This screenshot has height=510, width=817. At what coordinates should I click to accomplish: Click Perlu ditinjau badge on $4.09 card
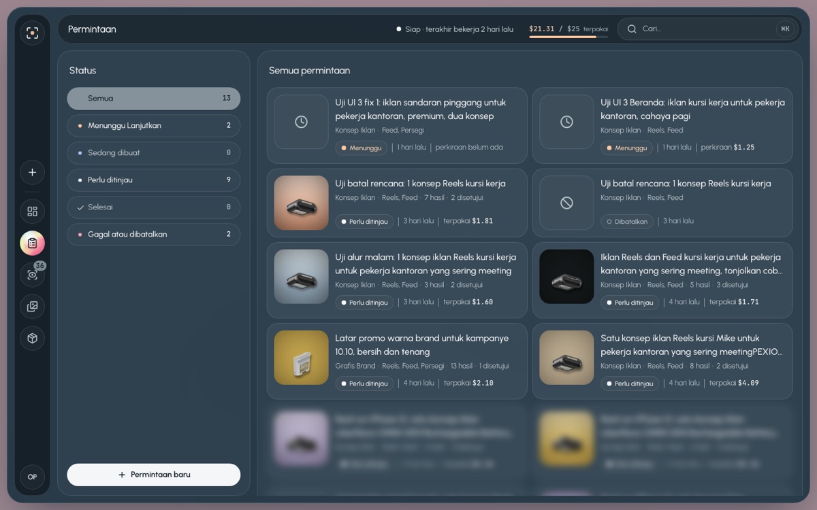coord(630,384)
